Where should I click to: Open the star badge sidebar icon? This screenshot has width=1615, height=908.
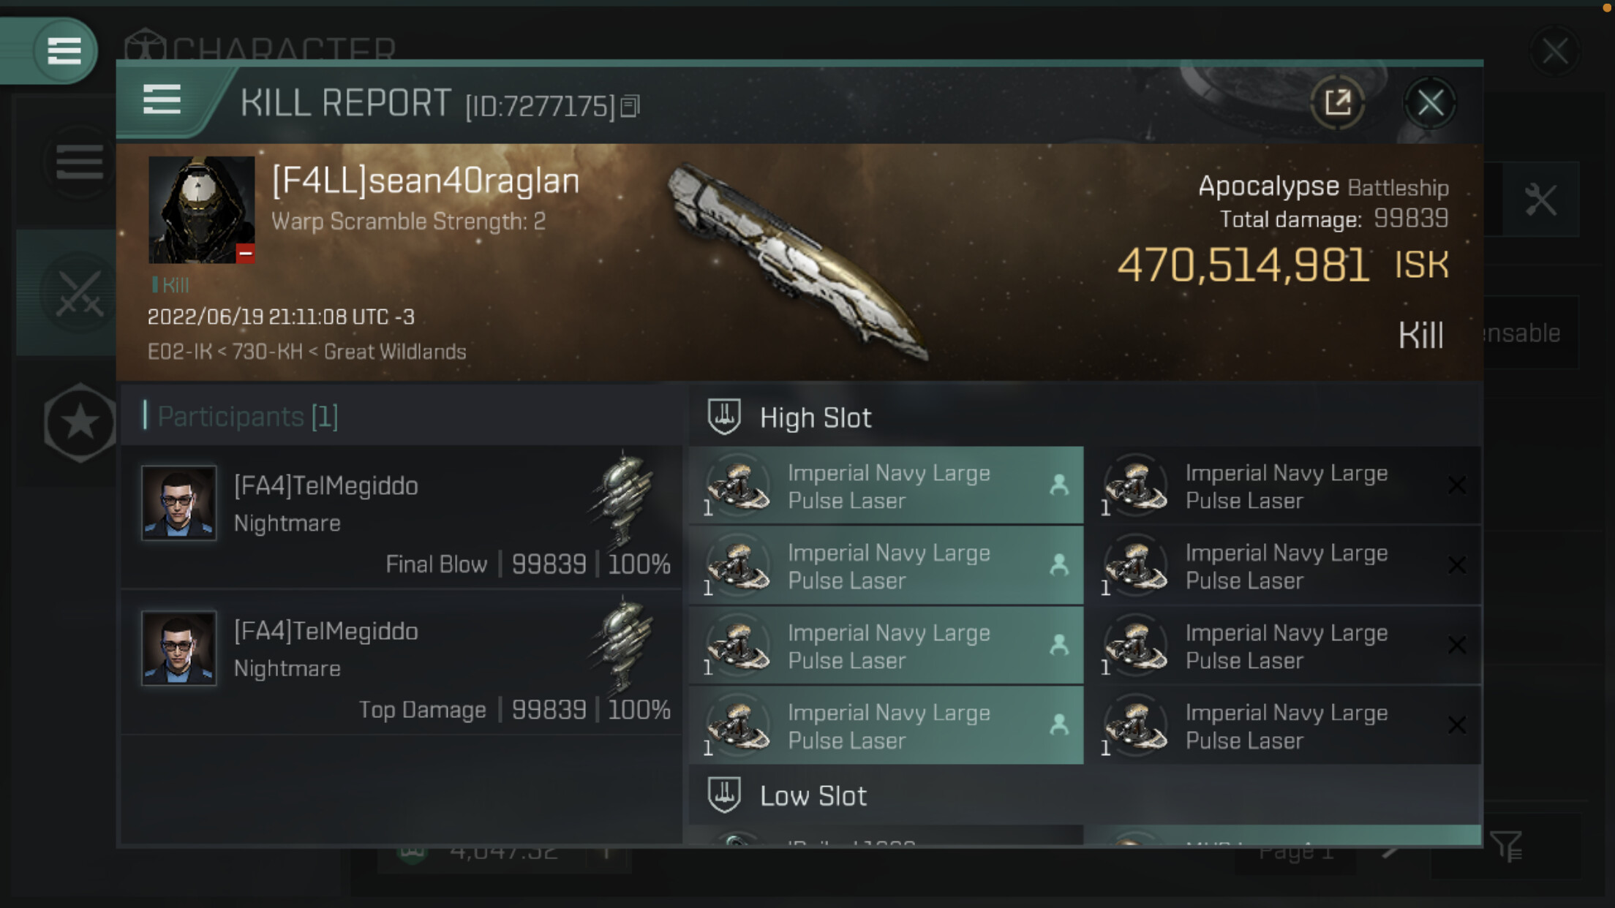[79, 423]
